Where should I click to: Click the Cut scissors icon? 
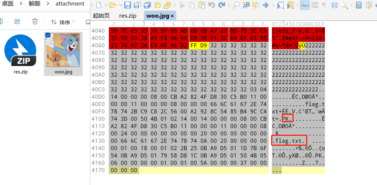182,5
